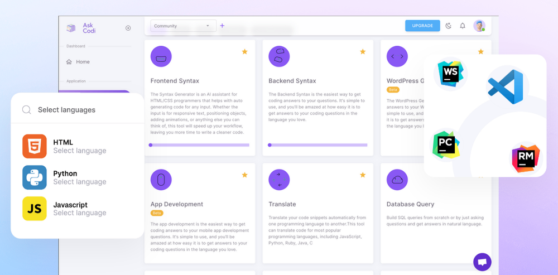558x275 pixels.
Task: Open the user avatar profile menu
Action: pos(479,26)
